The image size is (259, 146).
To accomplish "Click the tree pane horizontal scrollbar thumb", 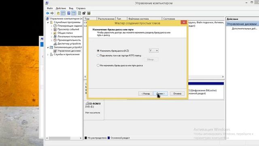I will (59, 138).
